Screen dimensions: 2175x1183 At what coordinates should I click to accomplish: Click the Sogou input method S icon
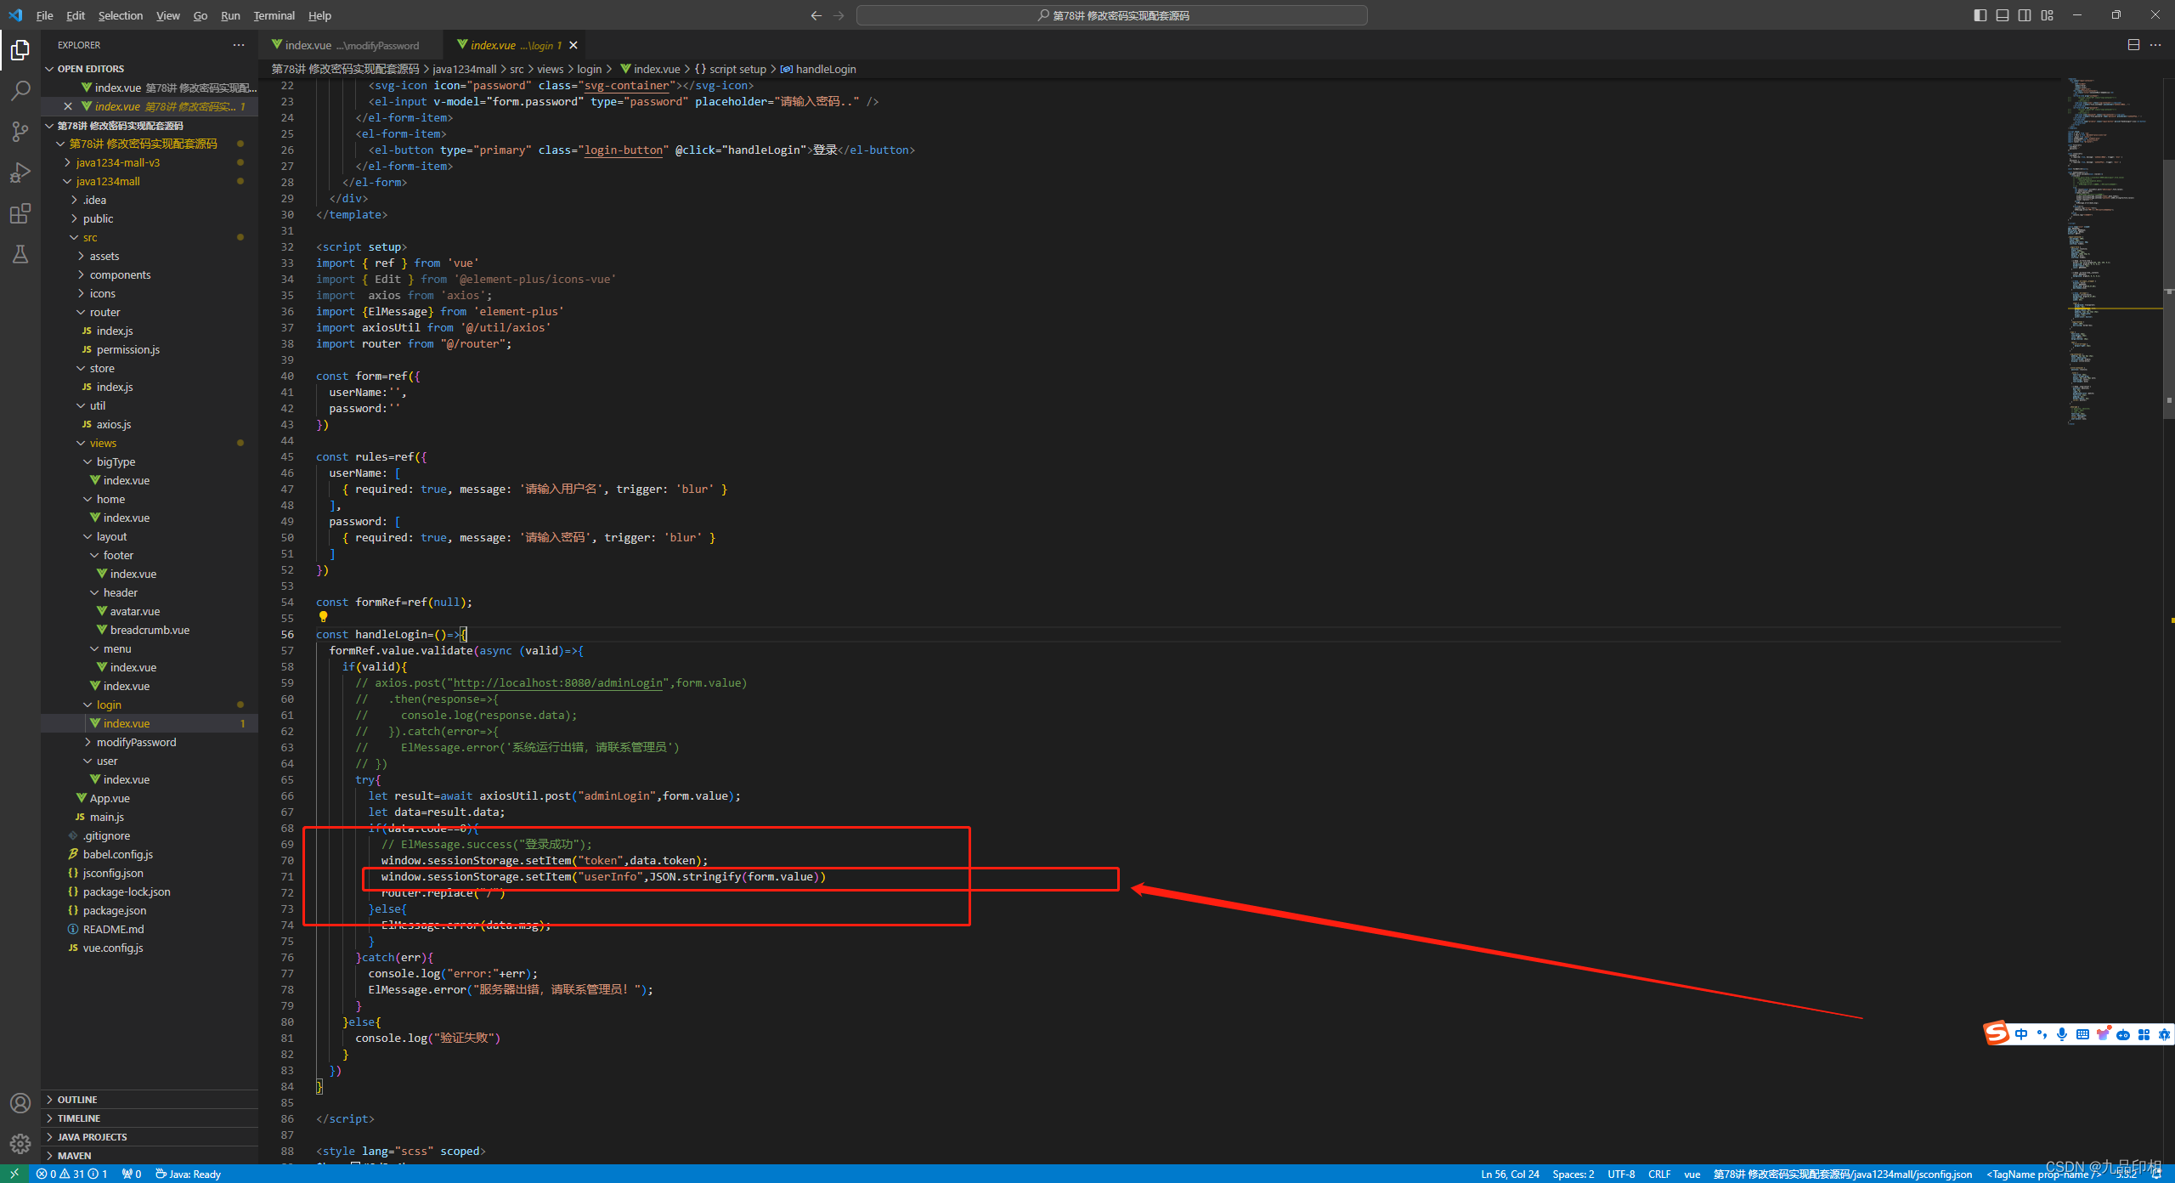pyautogui.click(x=1997, y=1033)
